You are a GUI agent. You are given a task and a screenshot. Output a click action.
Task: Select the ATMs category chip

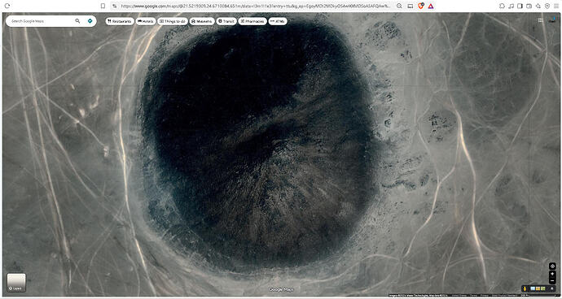[x=278, y=21]
